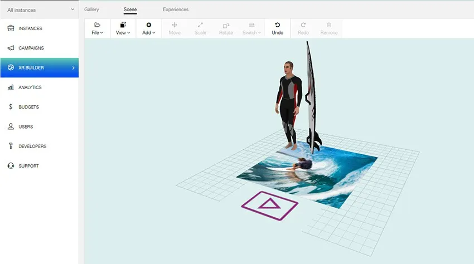
Task: Switch to the Experiences tab
Action: [x=176, y=9]
